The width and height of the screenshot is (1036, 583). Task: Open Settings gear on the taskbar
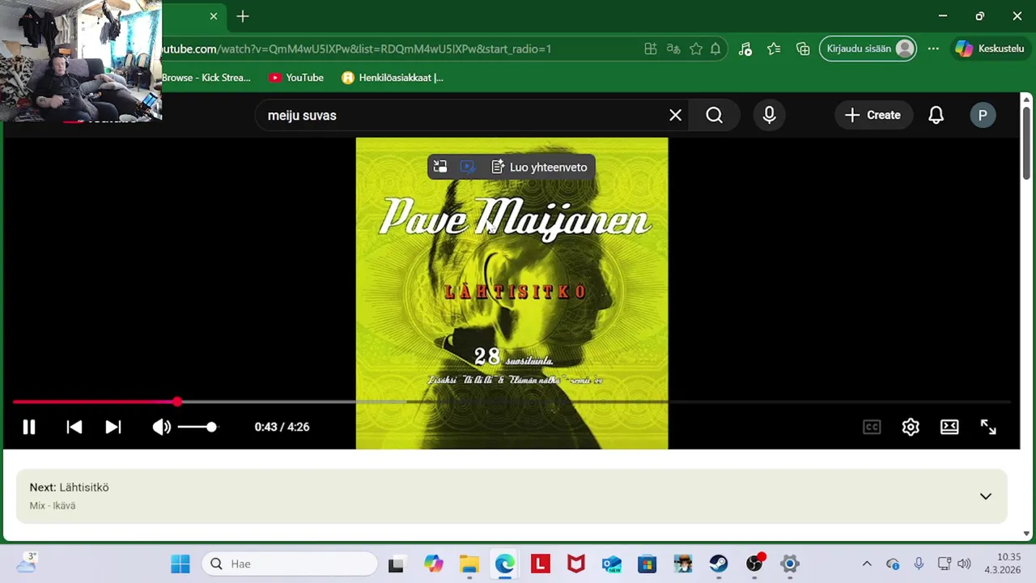[x=790, y=564]
